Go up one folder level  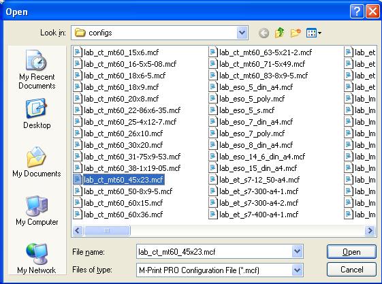(x=280, y=33)
